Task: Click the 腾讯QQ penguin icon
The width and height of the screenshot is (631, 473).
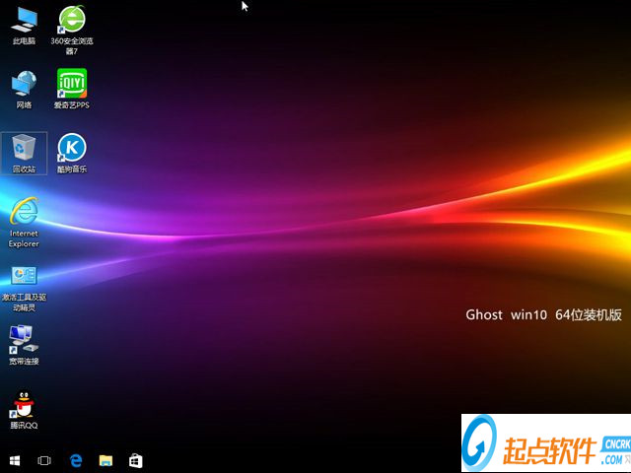Action: point(24,404)
